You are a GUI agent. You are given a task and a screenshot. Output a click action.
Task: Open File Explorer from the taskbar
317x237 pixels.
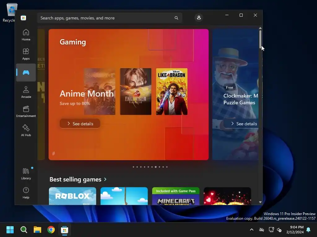click(37, 230)
